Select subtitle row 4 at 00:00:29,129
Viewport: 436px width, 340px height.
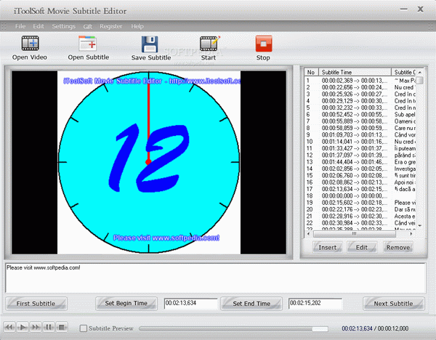pos(360,101)
